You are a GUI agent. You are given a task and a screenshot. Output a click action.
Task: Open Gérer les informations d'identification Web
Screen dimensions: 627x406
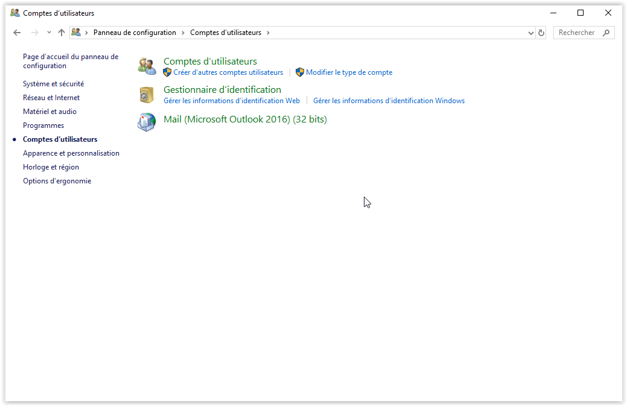[232, 101]
